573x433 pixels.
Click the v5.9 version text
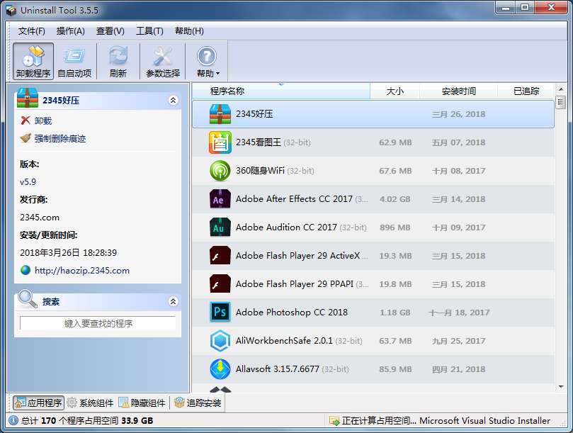(28, 181)
